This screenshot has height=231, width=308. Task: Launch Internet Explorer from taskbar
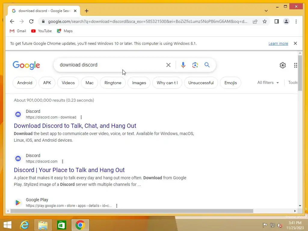(x=25, y=225)
